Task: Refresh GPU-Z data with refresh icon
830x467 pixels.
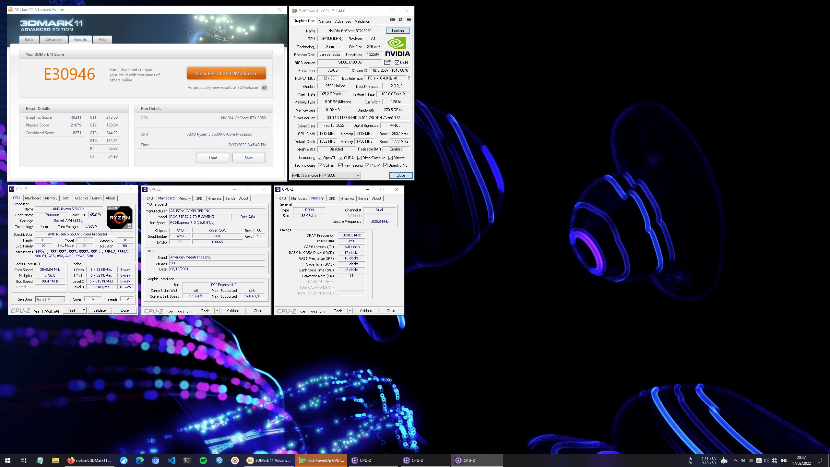Action: pyautogui.click(x=401, y=20)
